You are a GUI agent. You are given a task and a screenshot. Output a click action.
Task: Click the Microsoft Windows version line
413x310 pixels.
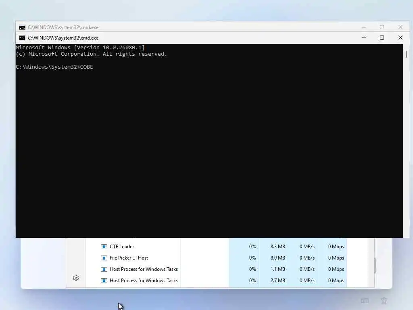point(80,48)
